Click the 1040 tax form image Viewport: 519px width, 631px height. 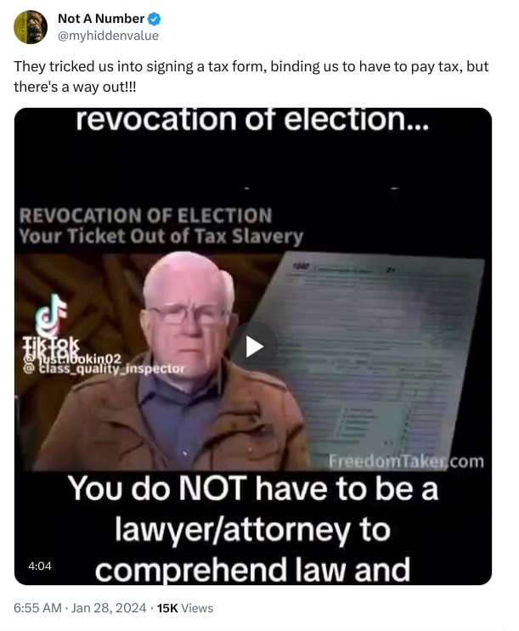pos(375,354)
